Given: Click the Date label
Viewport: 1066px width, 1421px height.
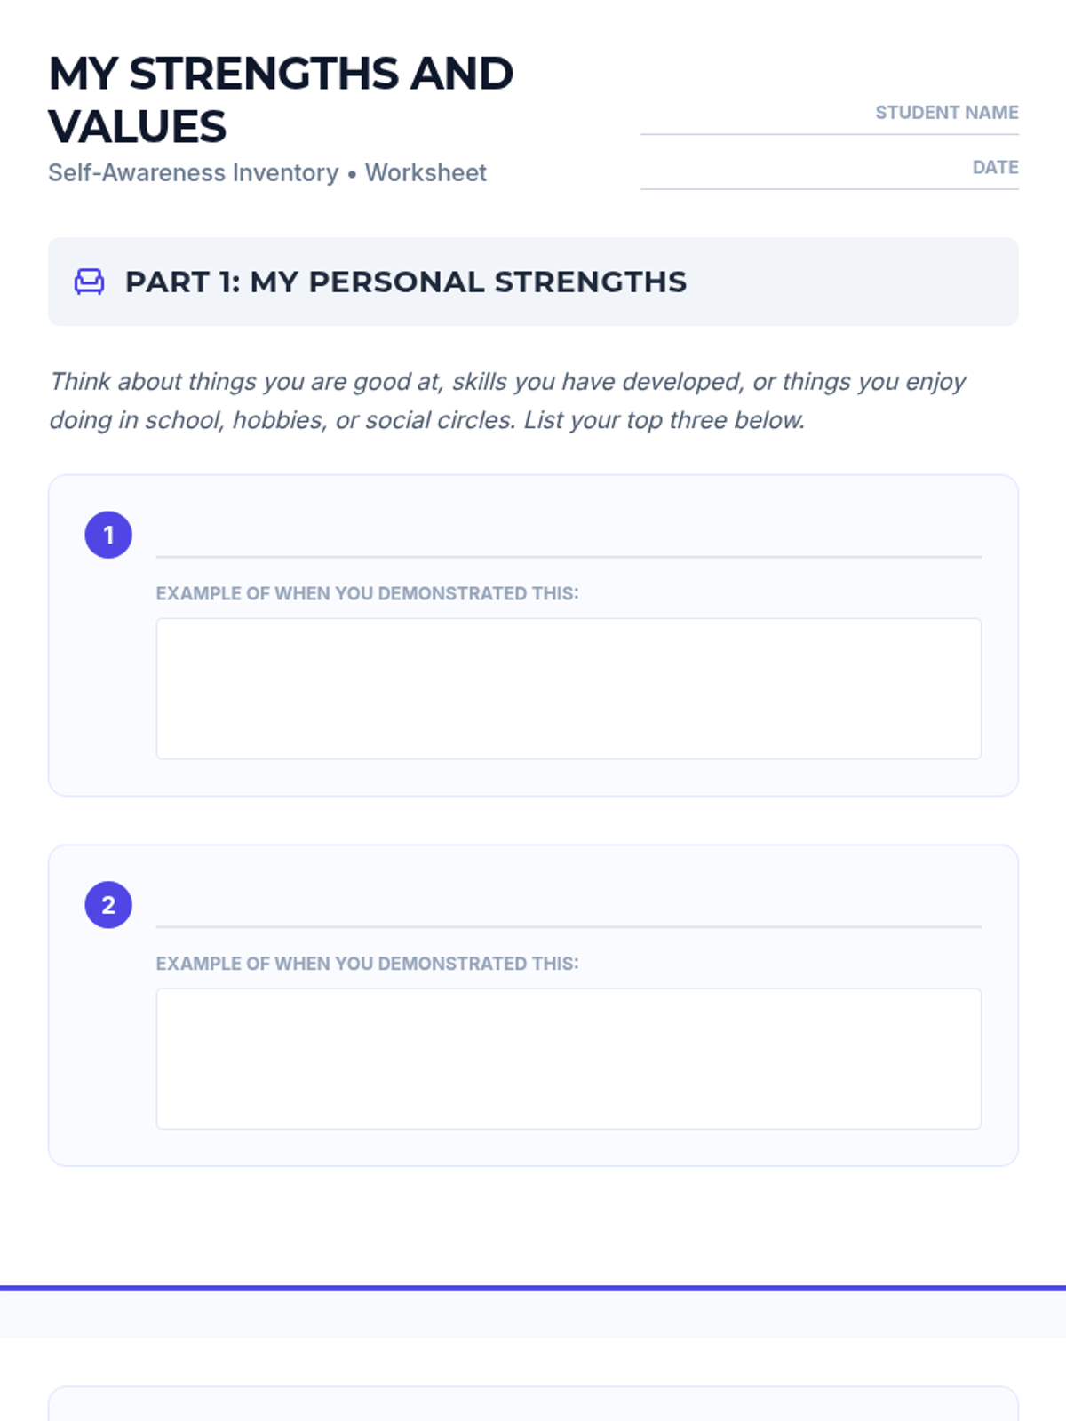Looking at the screenshot, I should (995, 167).
